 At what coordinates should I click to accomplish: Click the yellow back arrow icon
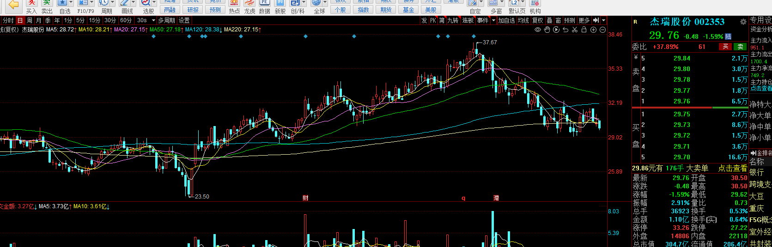click(x=13, y=4)
